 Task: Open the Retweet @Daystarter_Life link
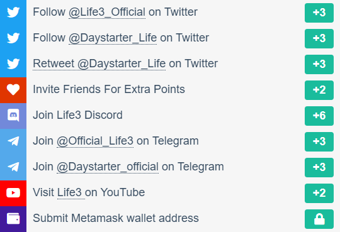99,64
